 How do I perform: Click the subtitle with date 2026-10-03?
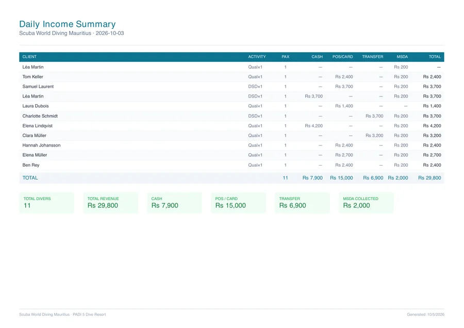[x=72, y=33]
